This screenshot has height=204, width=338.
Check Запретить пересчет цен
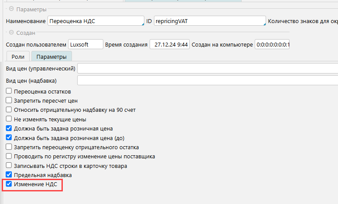click(9, 100)
